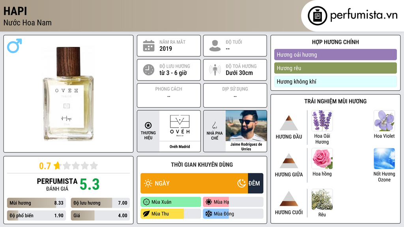Click the 'từ 3 - 6 giờ' longevity value
404x227 pixels.
[x=173, y=73]
